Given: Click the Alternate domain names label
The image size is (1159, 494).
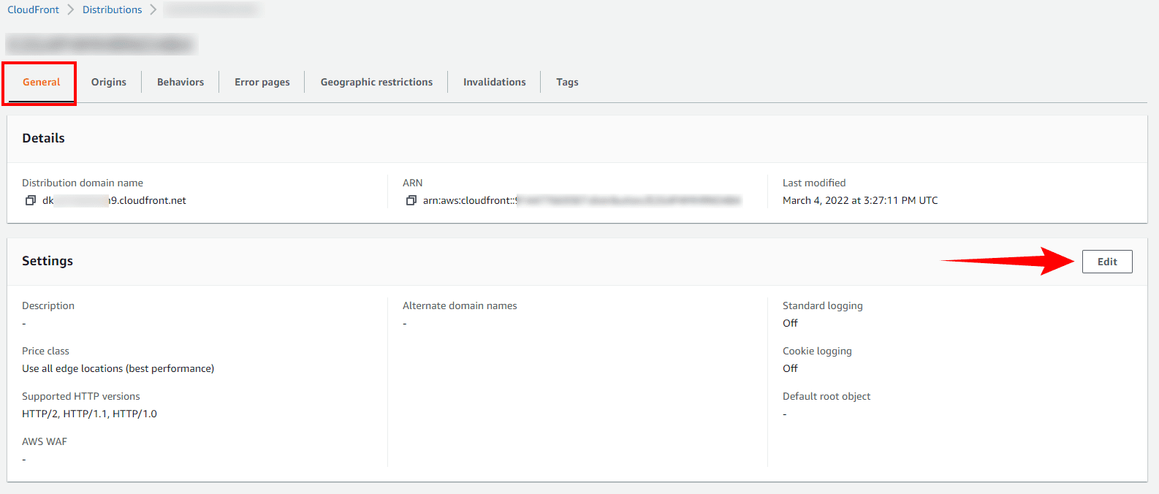Looking at the screenshot, I should click(460, 305).
